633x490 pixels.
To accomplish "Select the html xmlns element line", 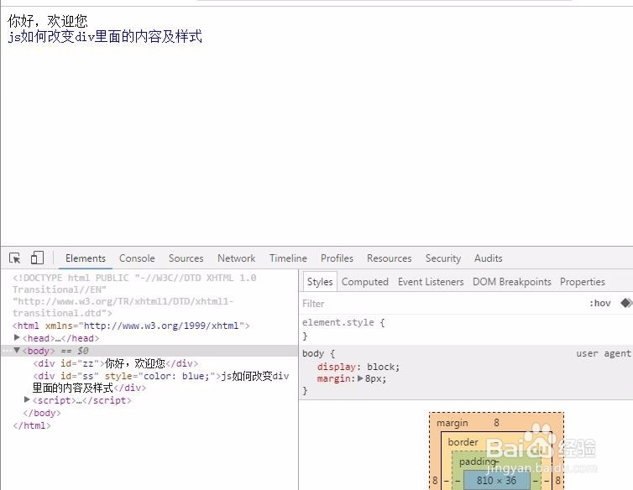I will tap(131, 326).
